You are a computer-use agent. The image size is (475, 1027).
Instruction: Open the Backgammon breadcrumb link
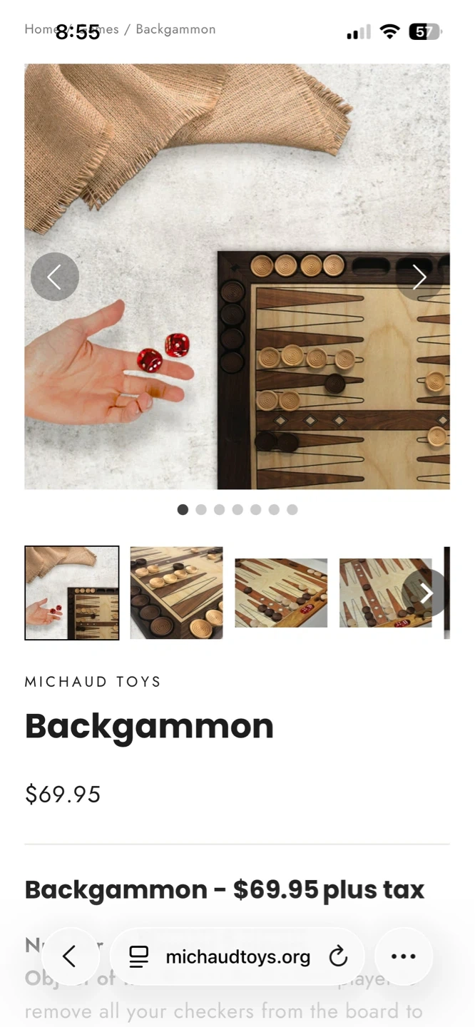point(175,29)
